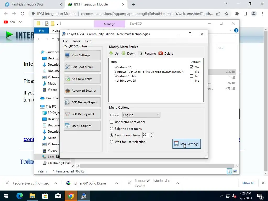This screenshot has width=268, height=201.
Task: Open BCD Backup/Repair section
Action: point(82,102)
